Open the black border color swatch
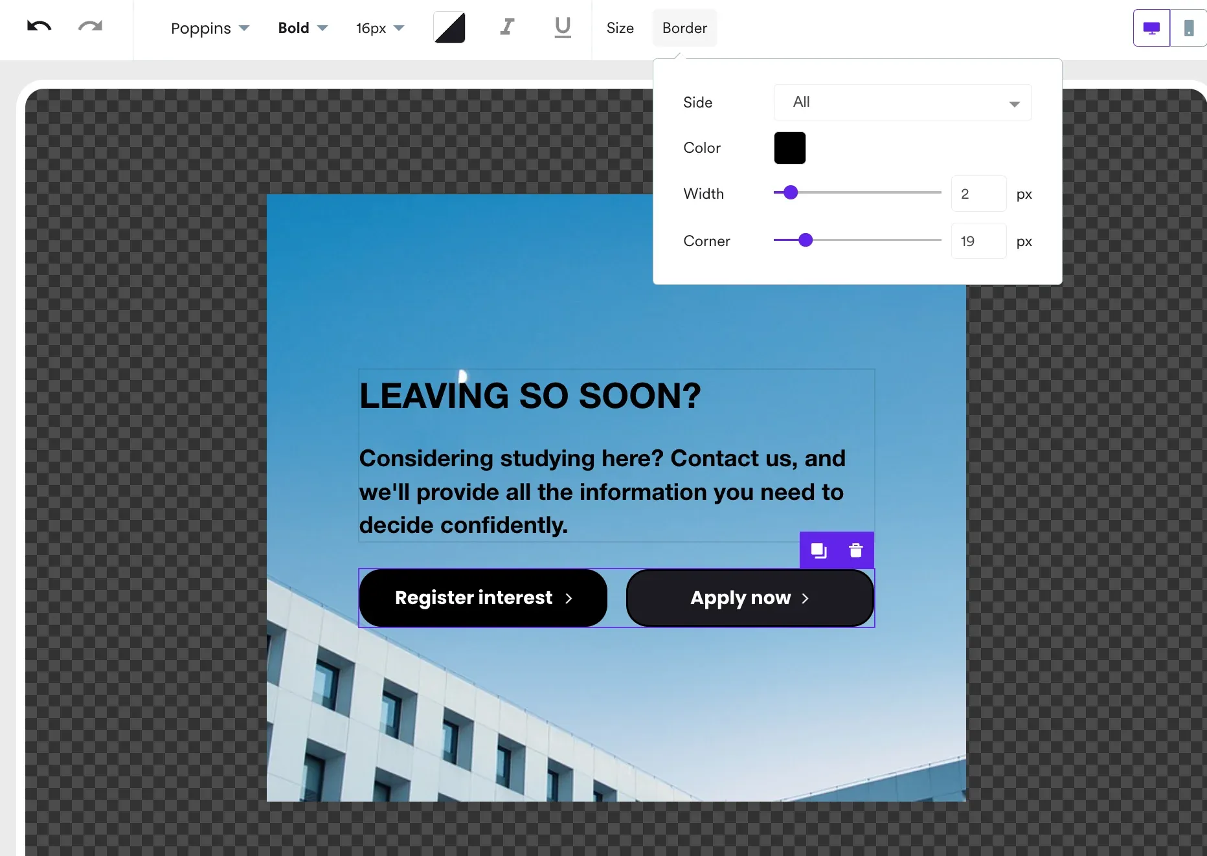1207x856 pixels. pyautogui.click(x=790, y=148)
